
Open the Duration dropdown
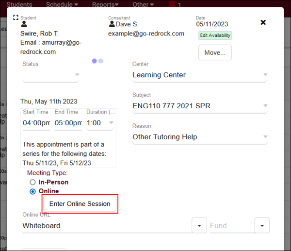pyautogui.click(x=111, y=123)
